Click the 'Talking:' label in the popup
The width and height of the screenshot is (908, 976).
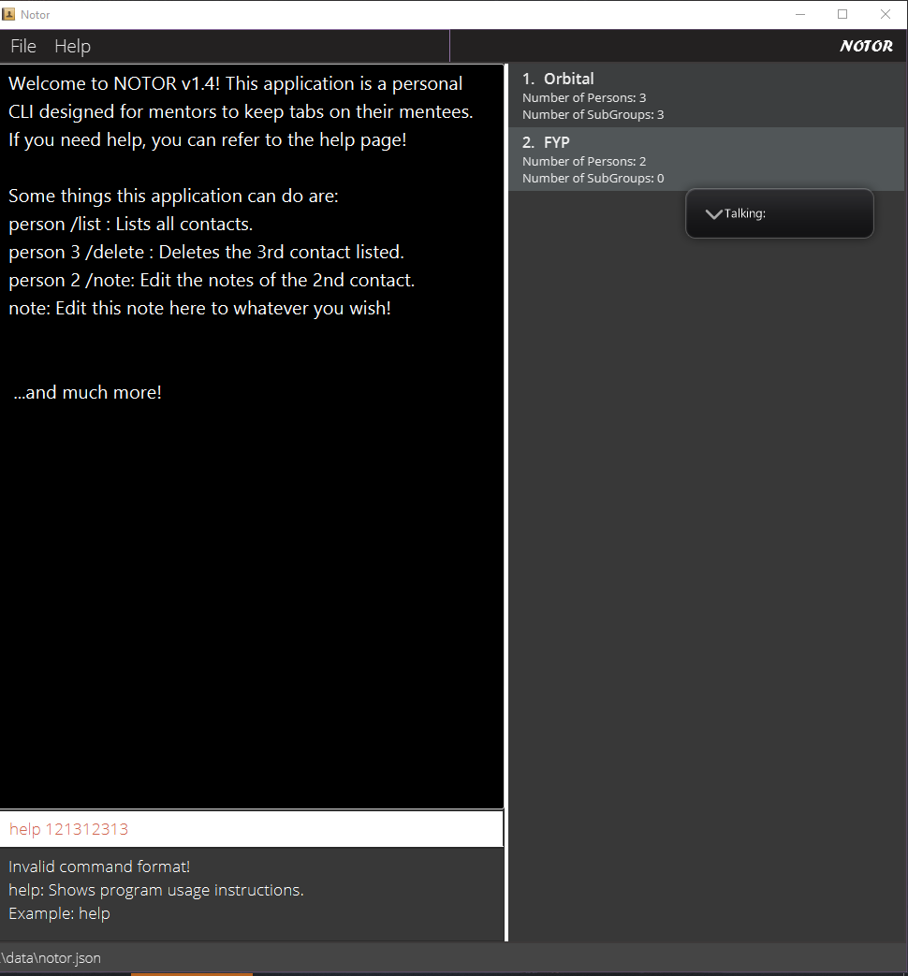745,213
